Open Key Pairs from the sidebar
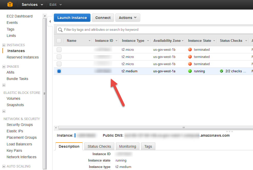Viewport: 253px width, 170px height. [14, 151]
